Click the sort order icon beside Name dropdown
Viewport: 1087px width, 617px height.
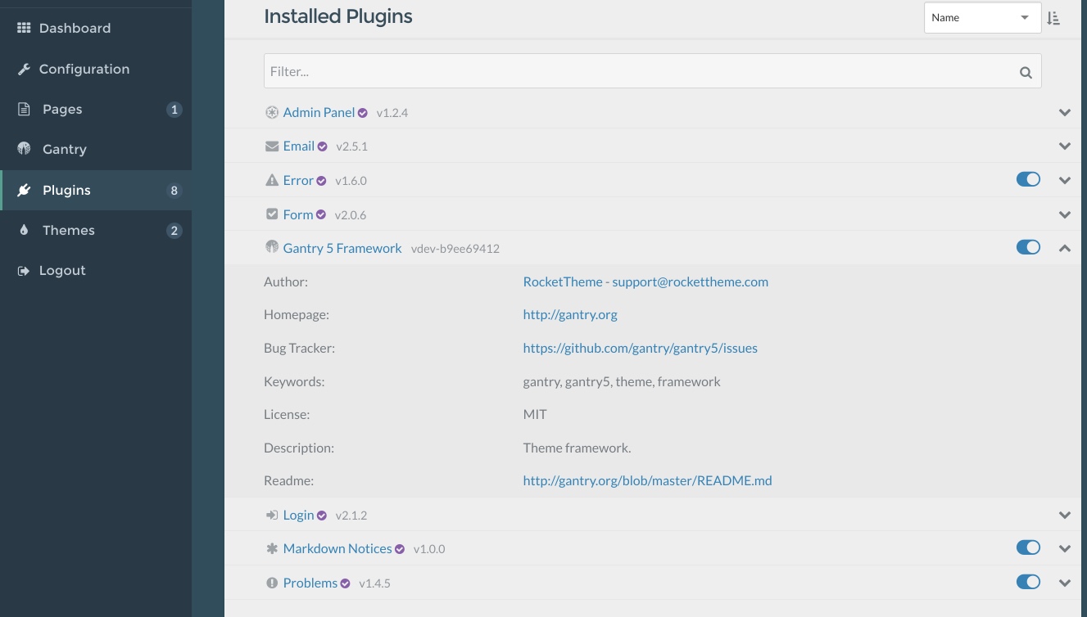click(x=1053, y=17)
